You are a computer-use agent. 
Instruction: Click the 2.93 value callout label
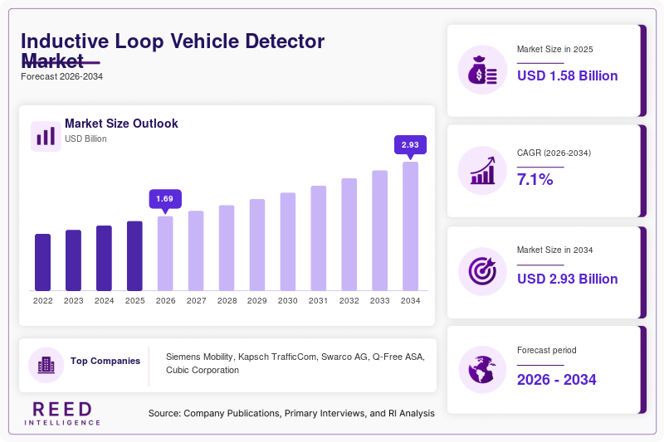pos(410,144)
